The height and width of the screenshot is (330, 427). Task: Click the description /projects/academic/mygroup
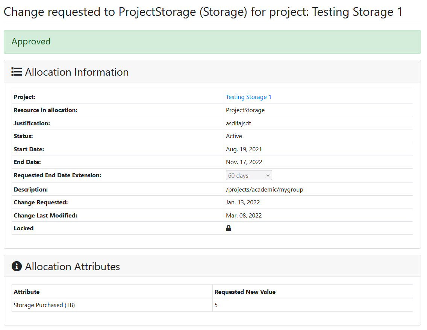264,190
